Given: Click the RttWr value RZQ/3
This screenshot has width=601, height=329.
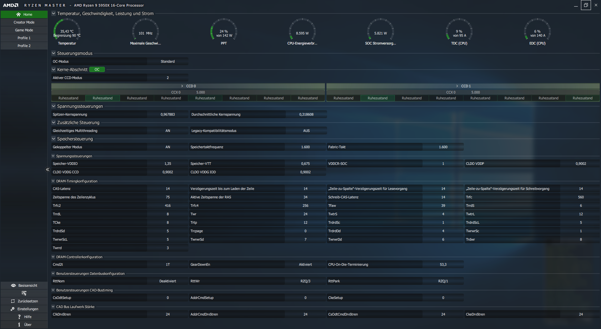Looking at the screenshot, I should pos(306,281).
